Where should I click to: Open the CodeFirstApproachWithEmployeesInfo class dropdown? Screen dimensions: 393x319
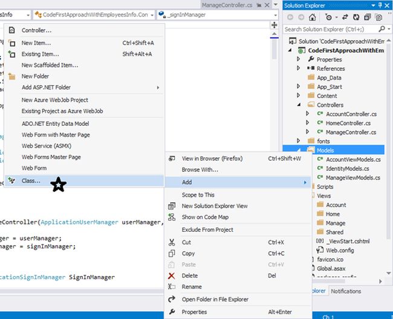coord(152,15)
